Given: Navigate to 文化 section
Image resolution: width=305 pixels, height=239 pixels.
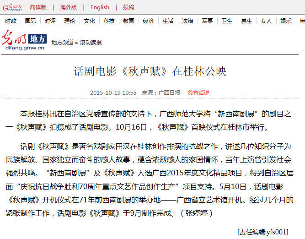Looking at the screenshot, I should [89, 21].
